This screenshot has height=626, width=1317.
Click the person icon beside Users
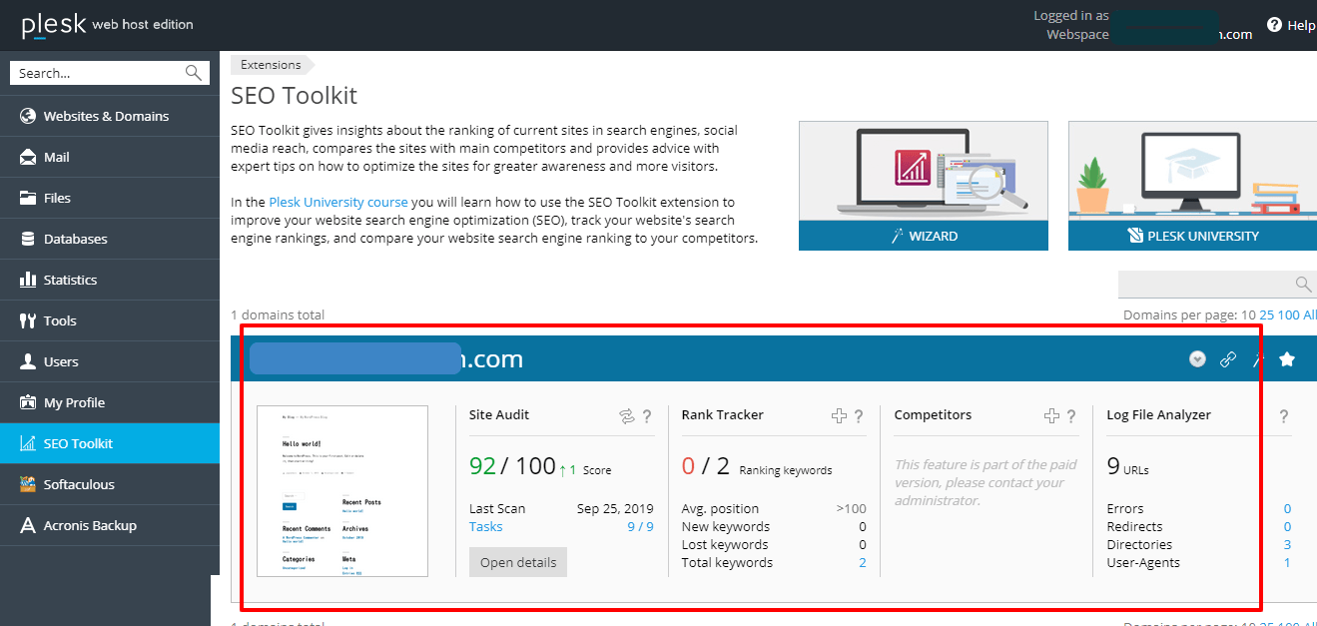coord(28,361)
